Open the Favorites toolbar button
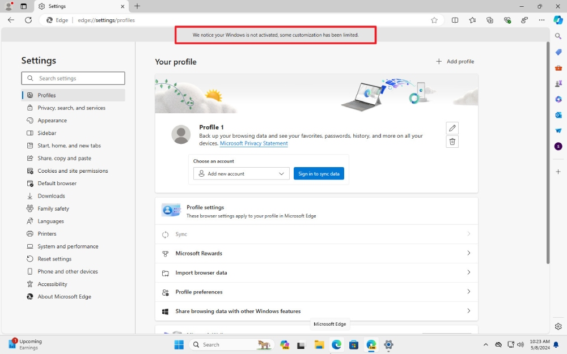 472,20
